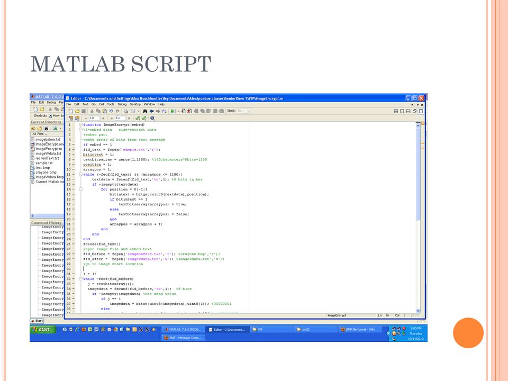
Task: Open Editor Tools menu
Action: pyautogui.click(x=111, y=104)
